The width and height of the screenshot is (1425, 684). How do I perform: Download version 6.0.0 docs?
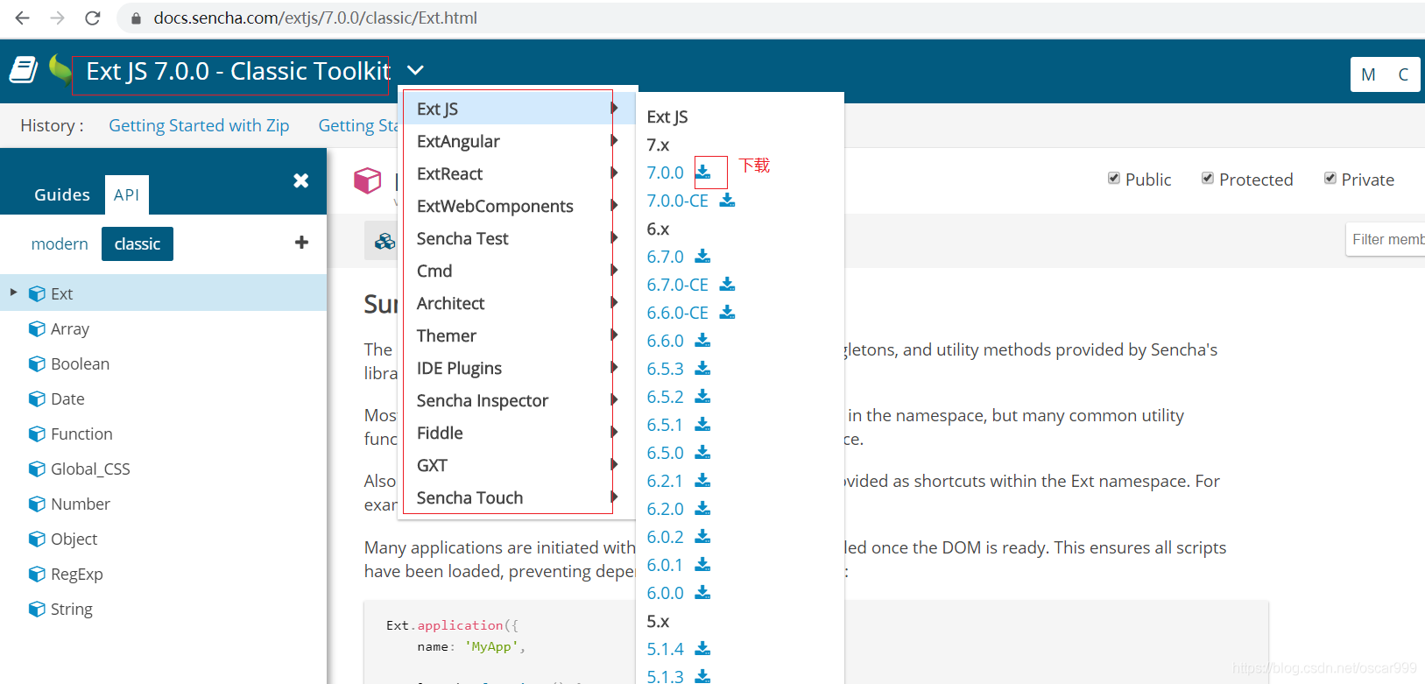click(x=703, y=593)
